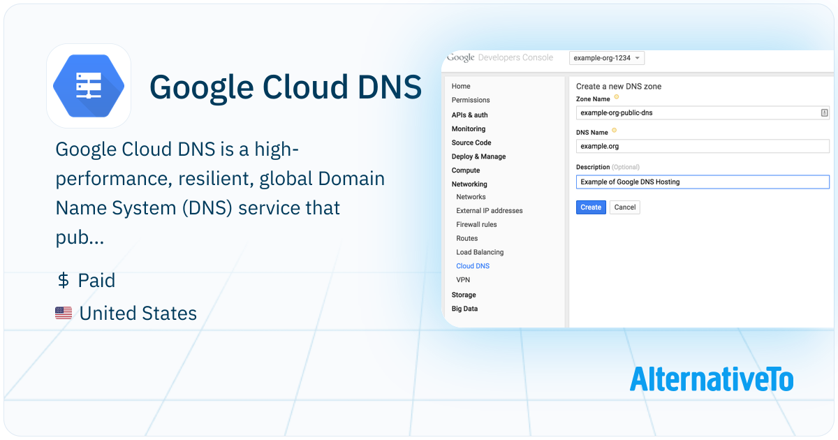Expand the Big Data section
838x440 pixels.
464,309
